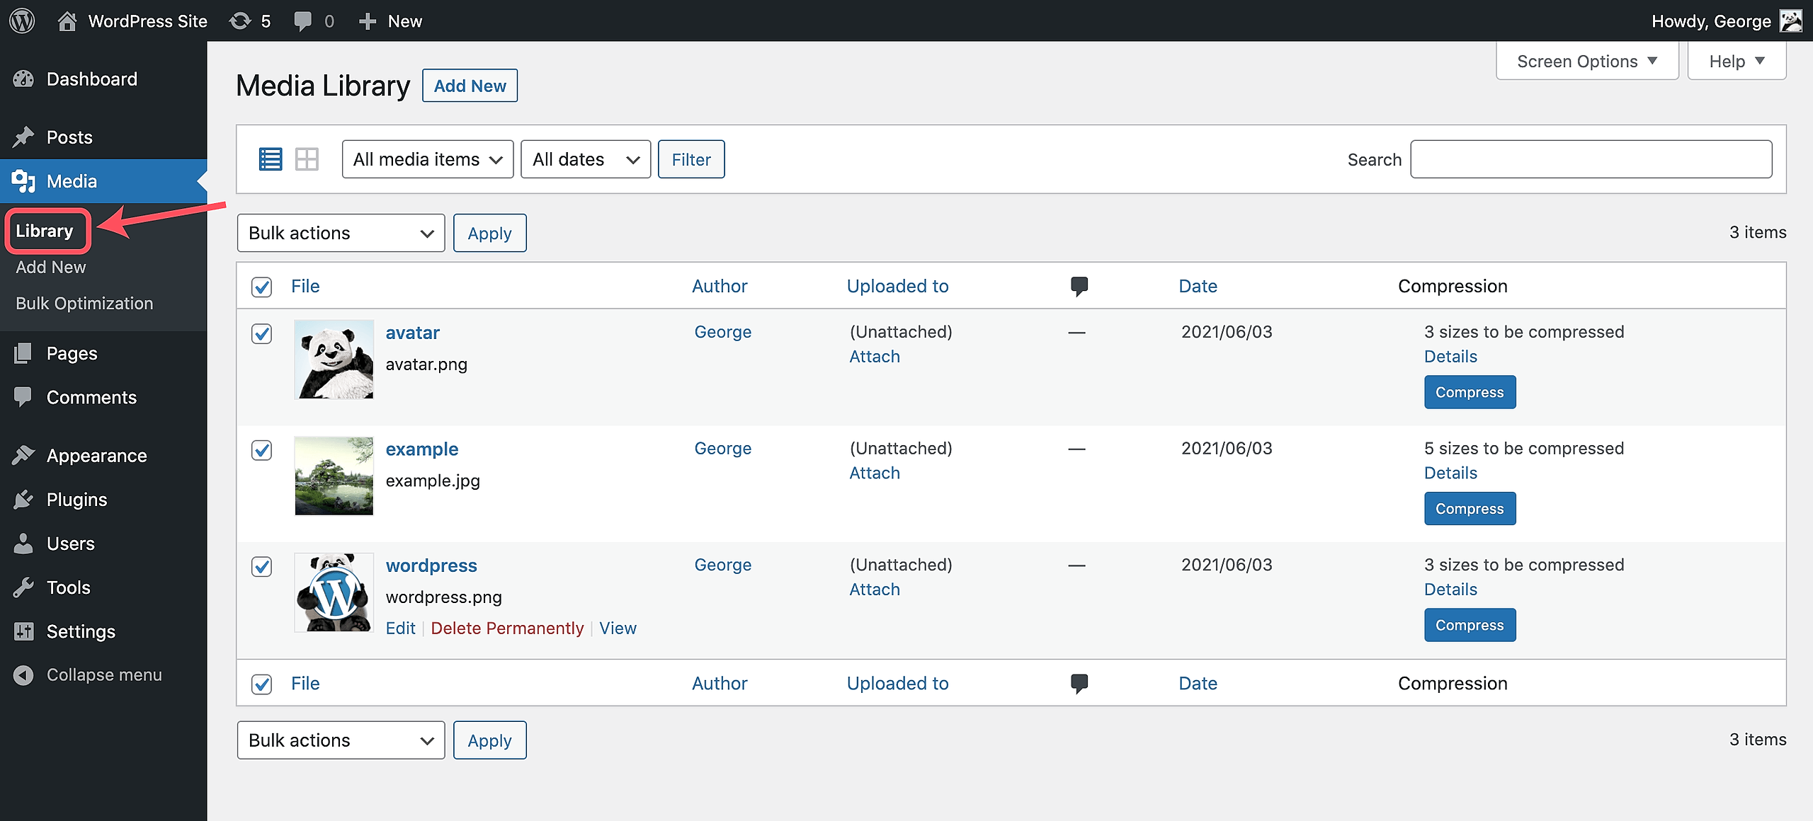This screenshot has width=1813, height=821.
Task: Expand the top Bulk actions dropdown
Action: point(341,233)
